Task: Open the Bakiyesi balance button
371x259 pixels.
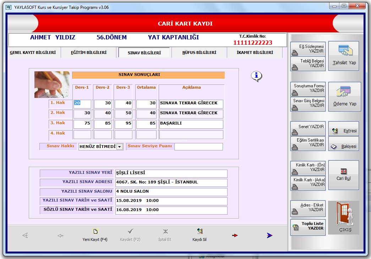Action: point(344,144)
